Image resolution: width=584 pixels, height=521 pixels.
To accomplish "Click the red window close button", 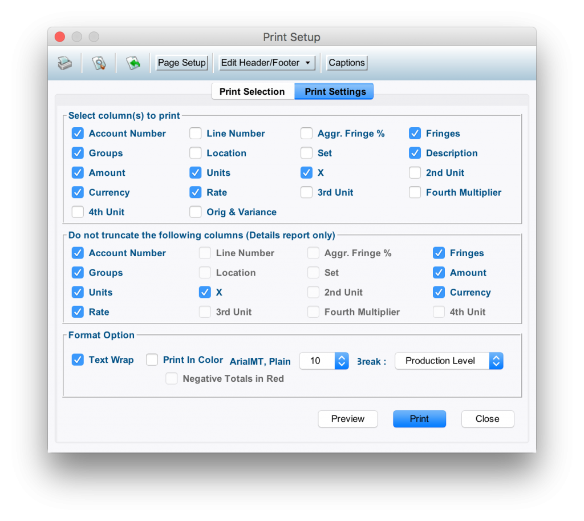I will click(x=60, y=37).
